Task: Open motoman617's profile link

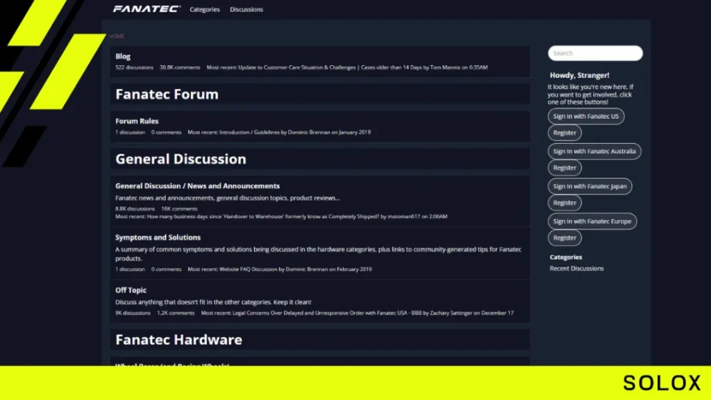Action: click(x=403, y=217)
